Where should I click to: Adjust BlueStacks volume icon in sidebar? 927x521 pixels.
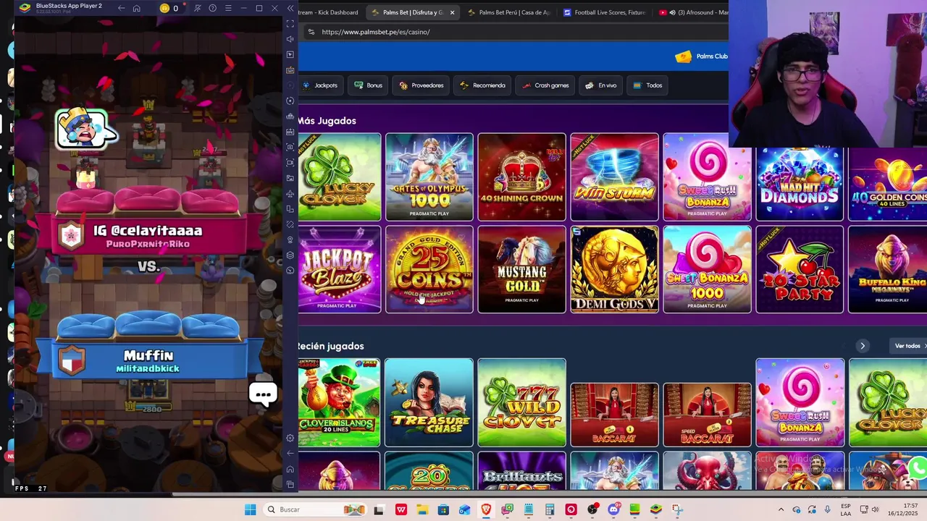[290, 39]
